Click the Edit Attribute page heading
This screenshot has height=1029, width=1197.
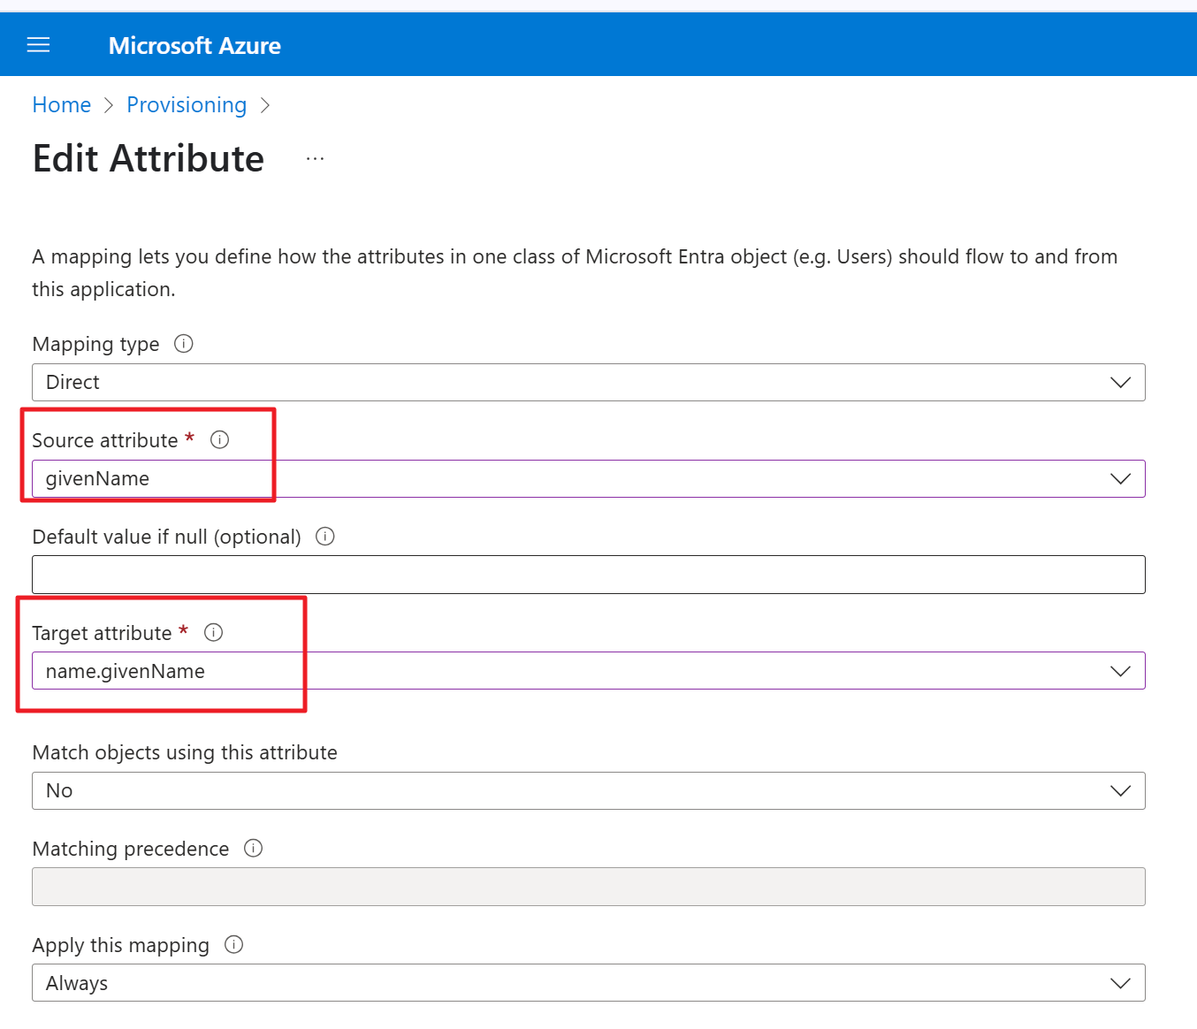point(149,159)
